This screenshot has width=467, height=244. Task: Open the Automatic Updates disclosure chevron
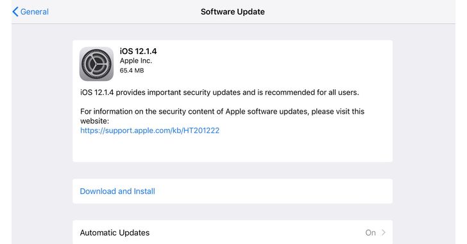(384, 232)
